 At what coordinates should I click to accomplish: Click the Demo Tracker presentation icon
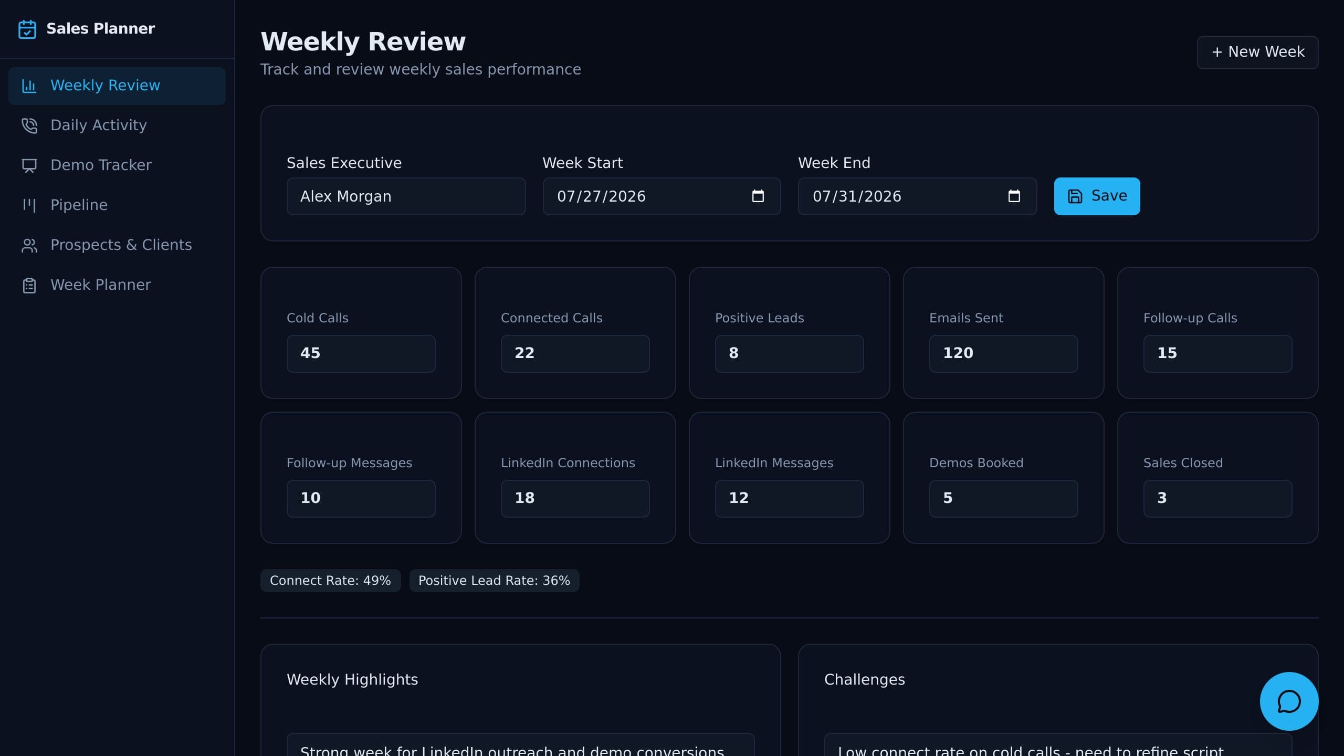29,165
